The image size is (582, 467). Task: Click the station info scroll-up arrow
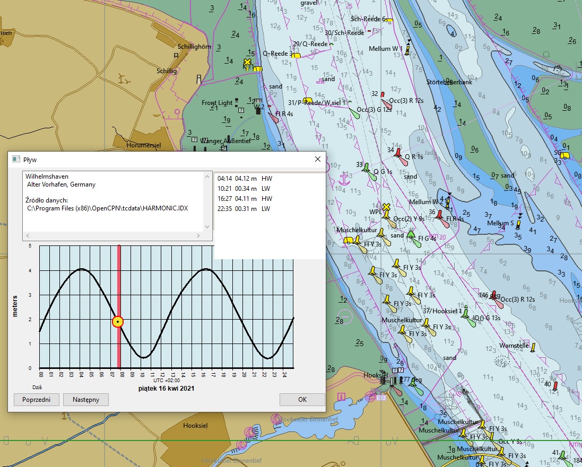pos(207,177)
